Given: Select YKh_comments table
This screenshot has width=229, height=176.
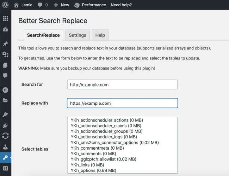Looking at the screenshot, I should pos(93,154).
